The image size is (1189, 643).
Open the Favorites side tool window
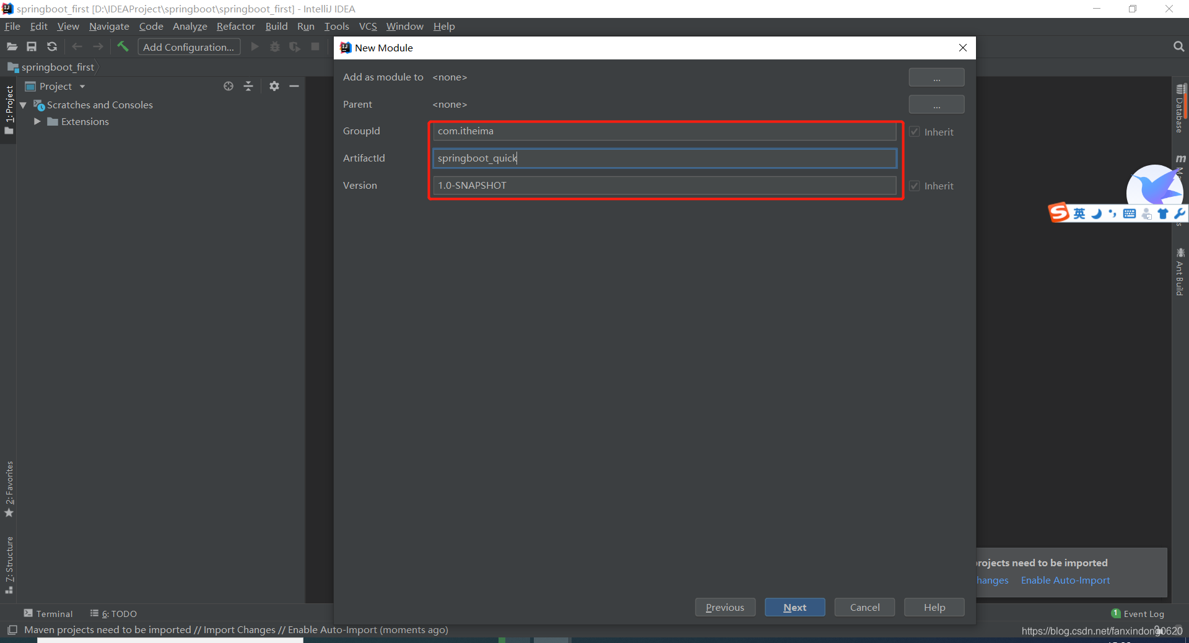click(x=9, y=489)
